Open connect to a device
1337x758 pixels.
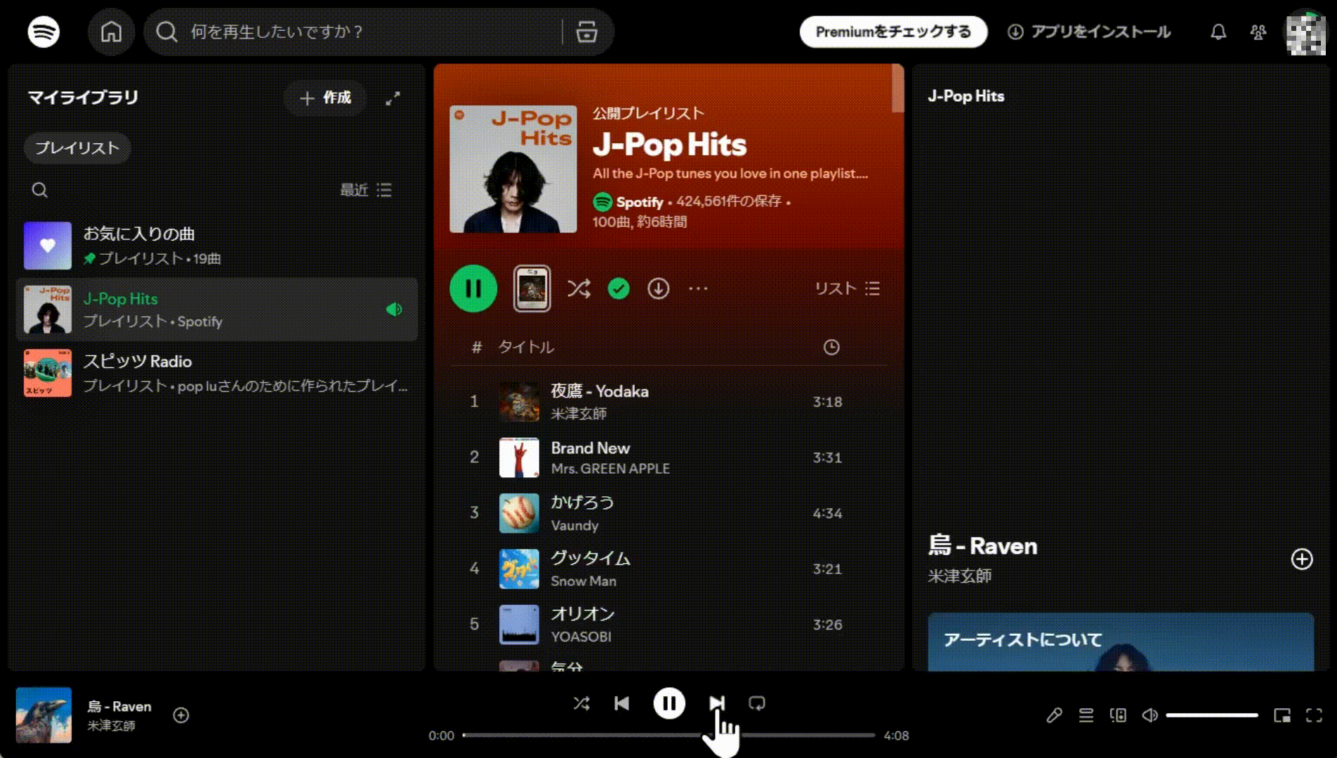(1118, 715)
